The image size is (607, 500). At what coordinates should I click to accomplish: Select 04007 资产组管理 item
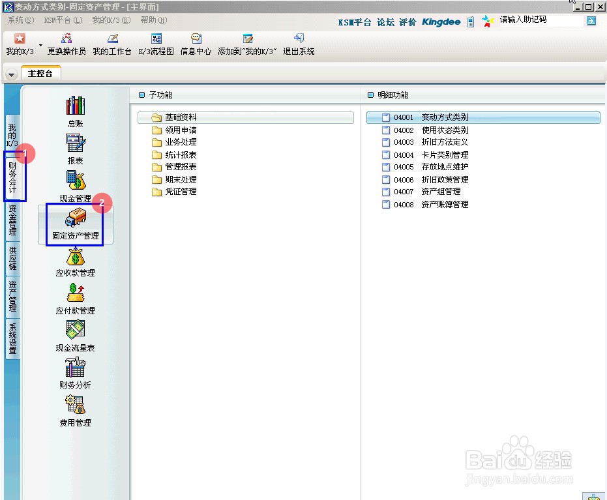(421, 192)
